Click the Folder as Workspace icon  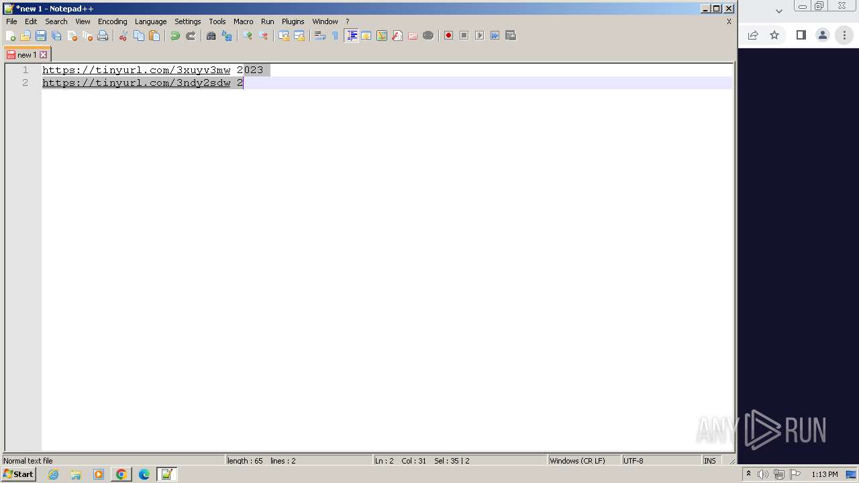click(412, 36)
